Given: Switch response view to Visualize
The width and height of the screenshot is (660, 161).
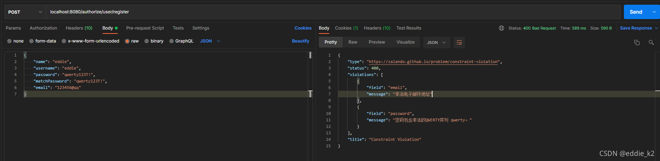Looking at the screenshot, I should [405, 42].
